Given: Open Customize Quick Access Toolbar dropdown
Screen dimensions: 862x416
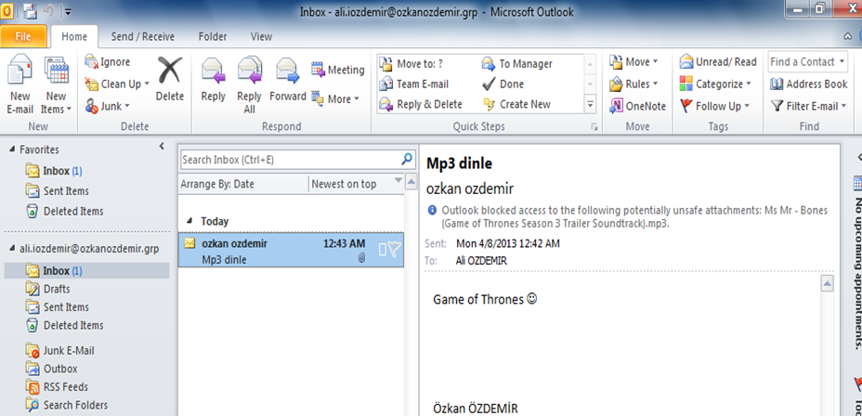Looking at the screenshot, I should 67,11.
